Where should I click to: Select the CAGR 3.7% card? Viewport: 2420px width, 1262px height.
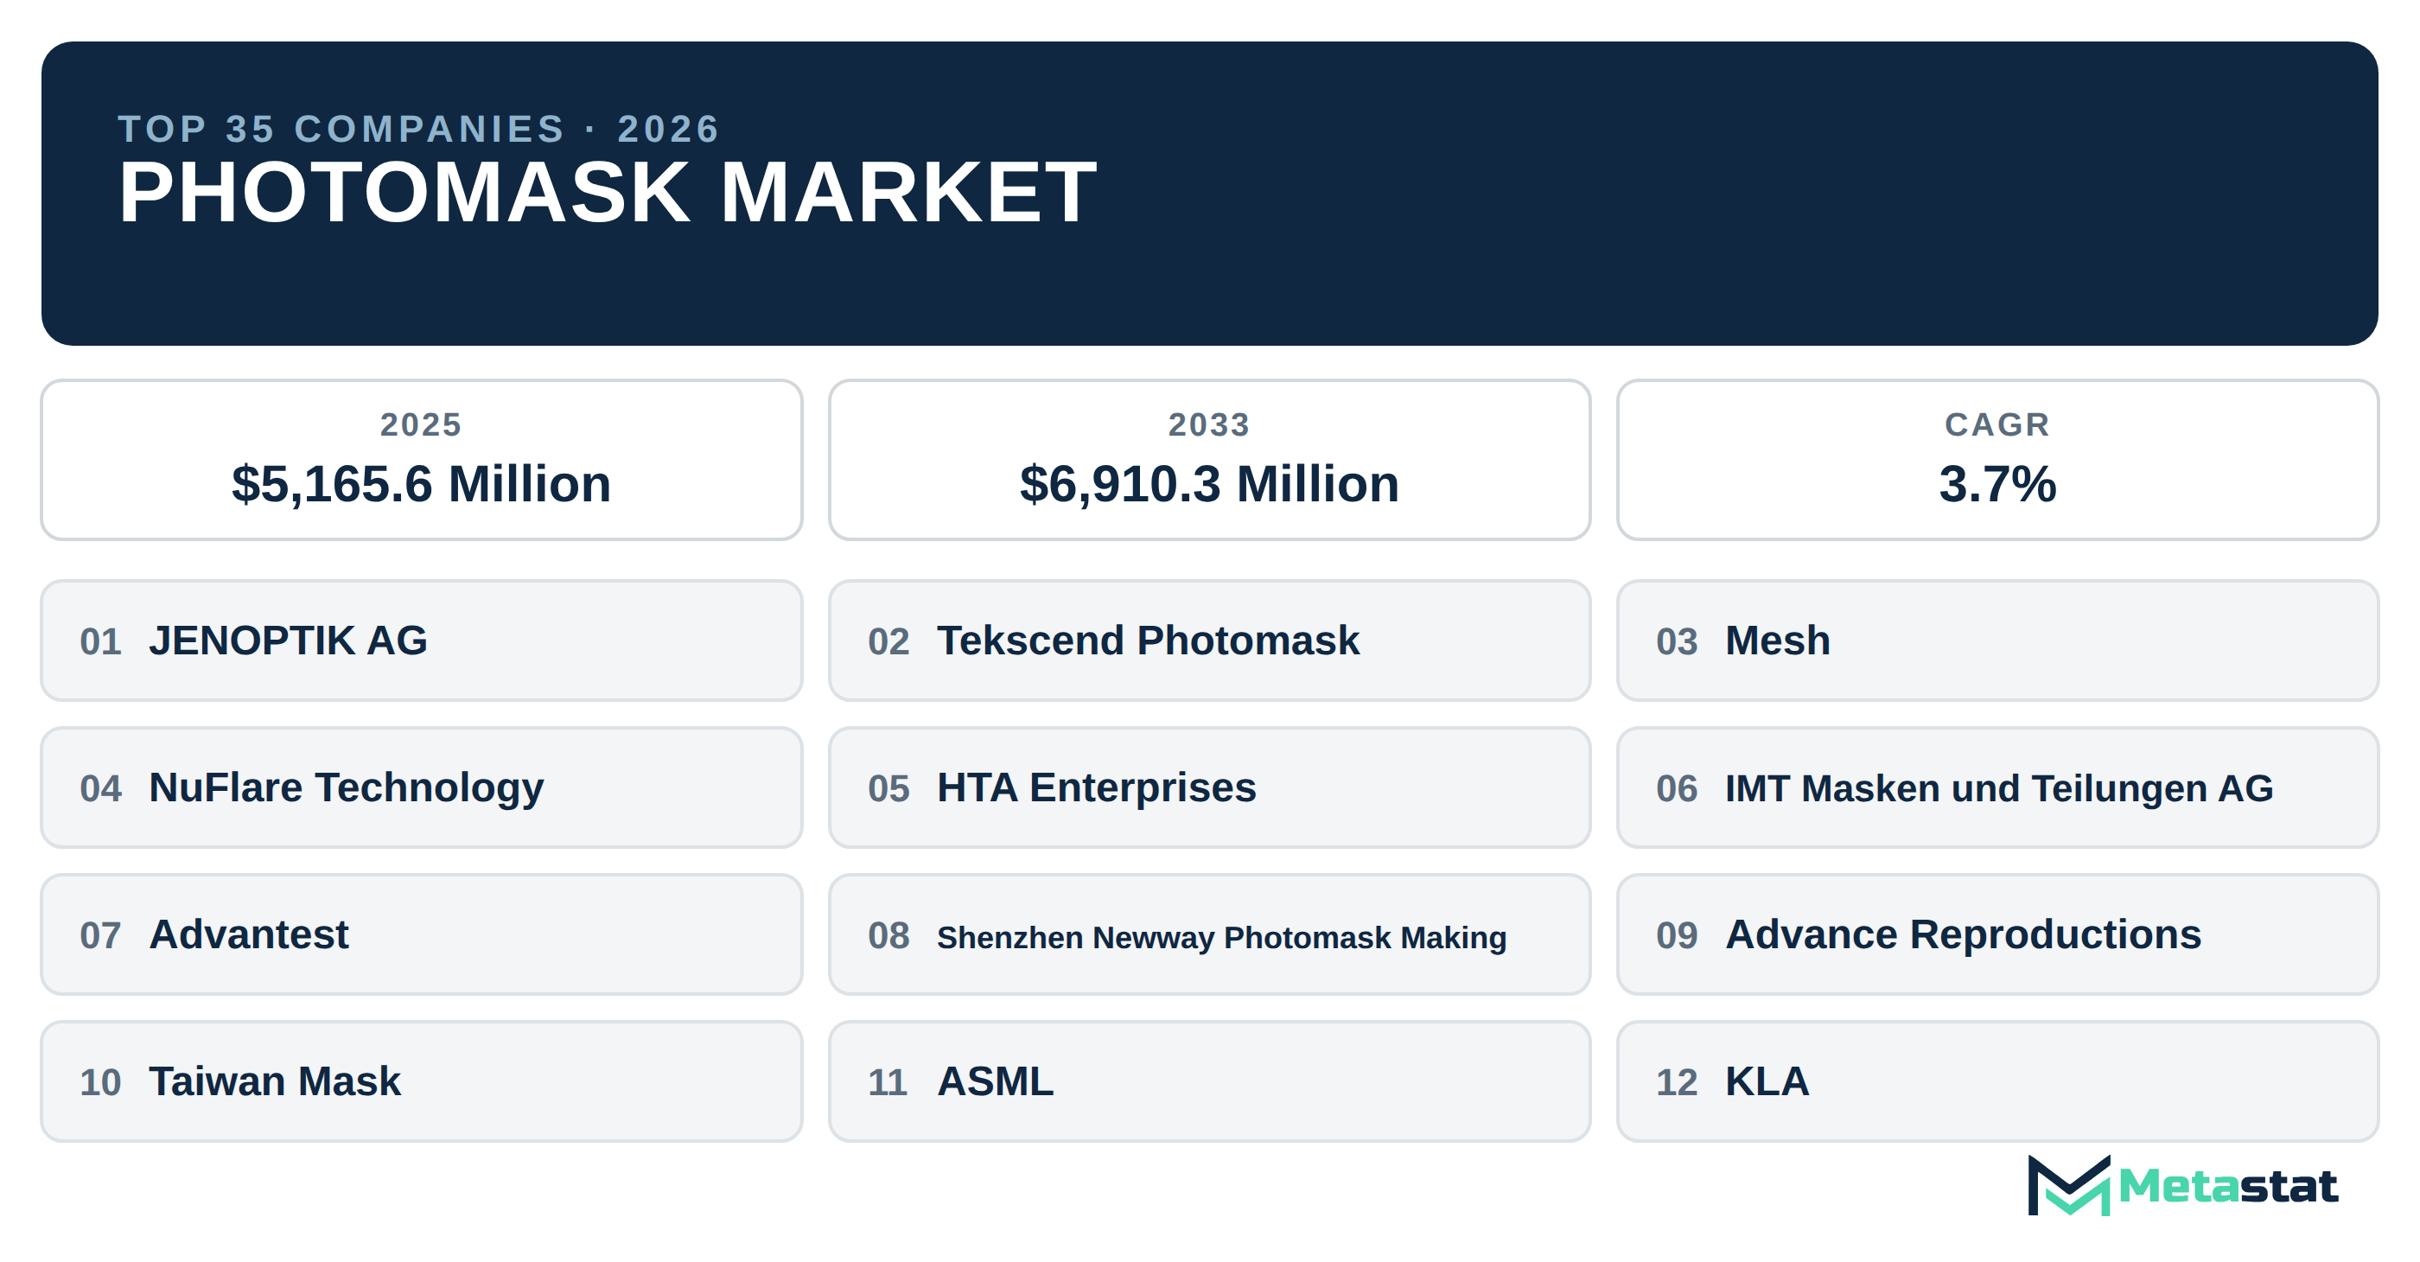pos(1998,461)
